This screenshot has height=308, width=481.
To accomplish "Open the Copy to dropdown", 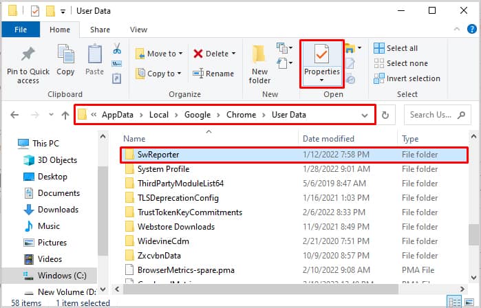I will pos(158,74).
